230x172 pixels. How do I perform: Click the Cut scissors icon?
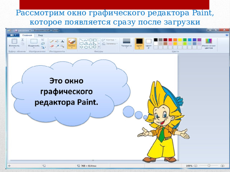22,40
